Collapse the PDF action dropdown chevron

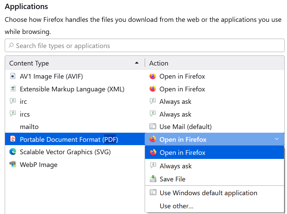pos(277,139)
